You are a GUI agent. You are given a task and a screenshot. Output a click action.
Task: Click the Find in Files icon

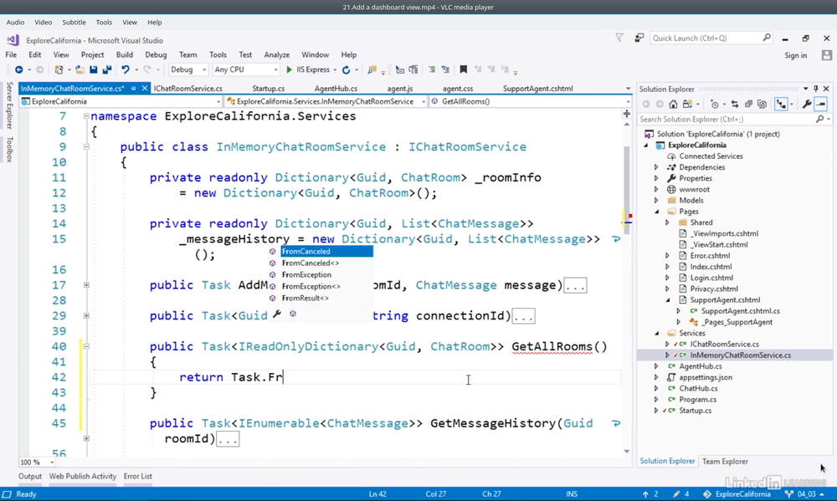click(372, 69)
